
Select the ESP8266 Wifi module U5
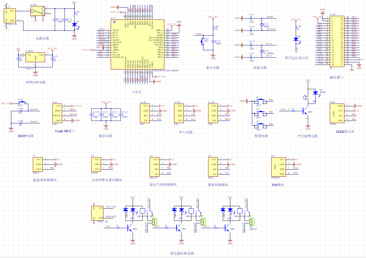point(278,167)
